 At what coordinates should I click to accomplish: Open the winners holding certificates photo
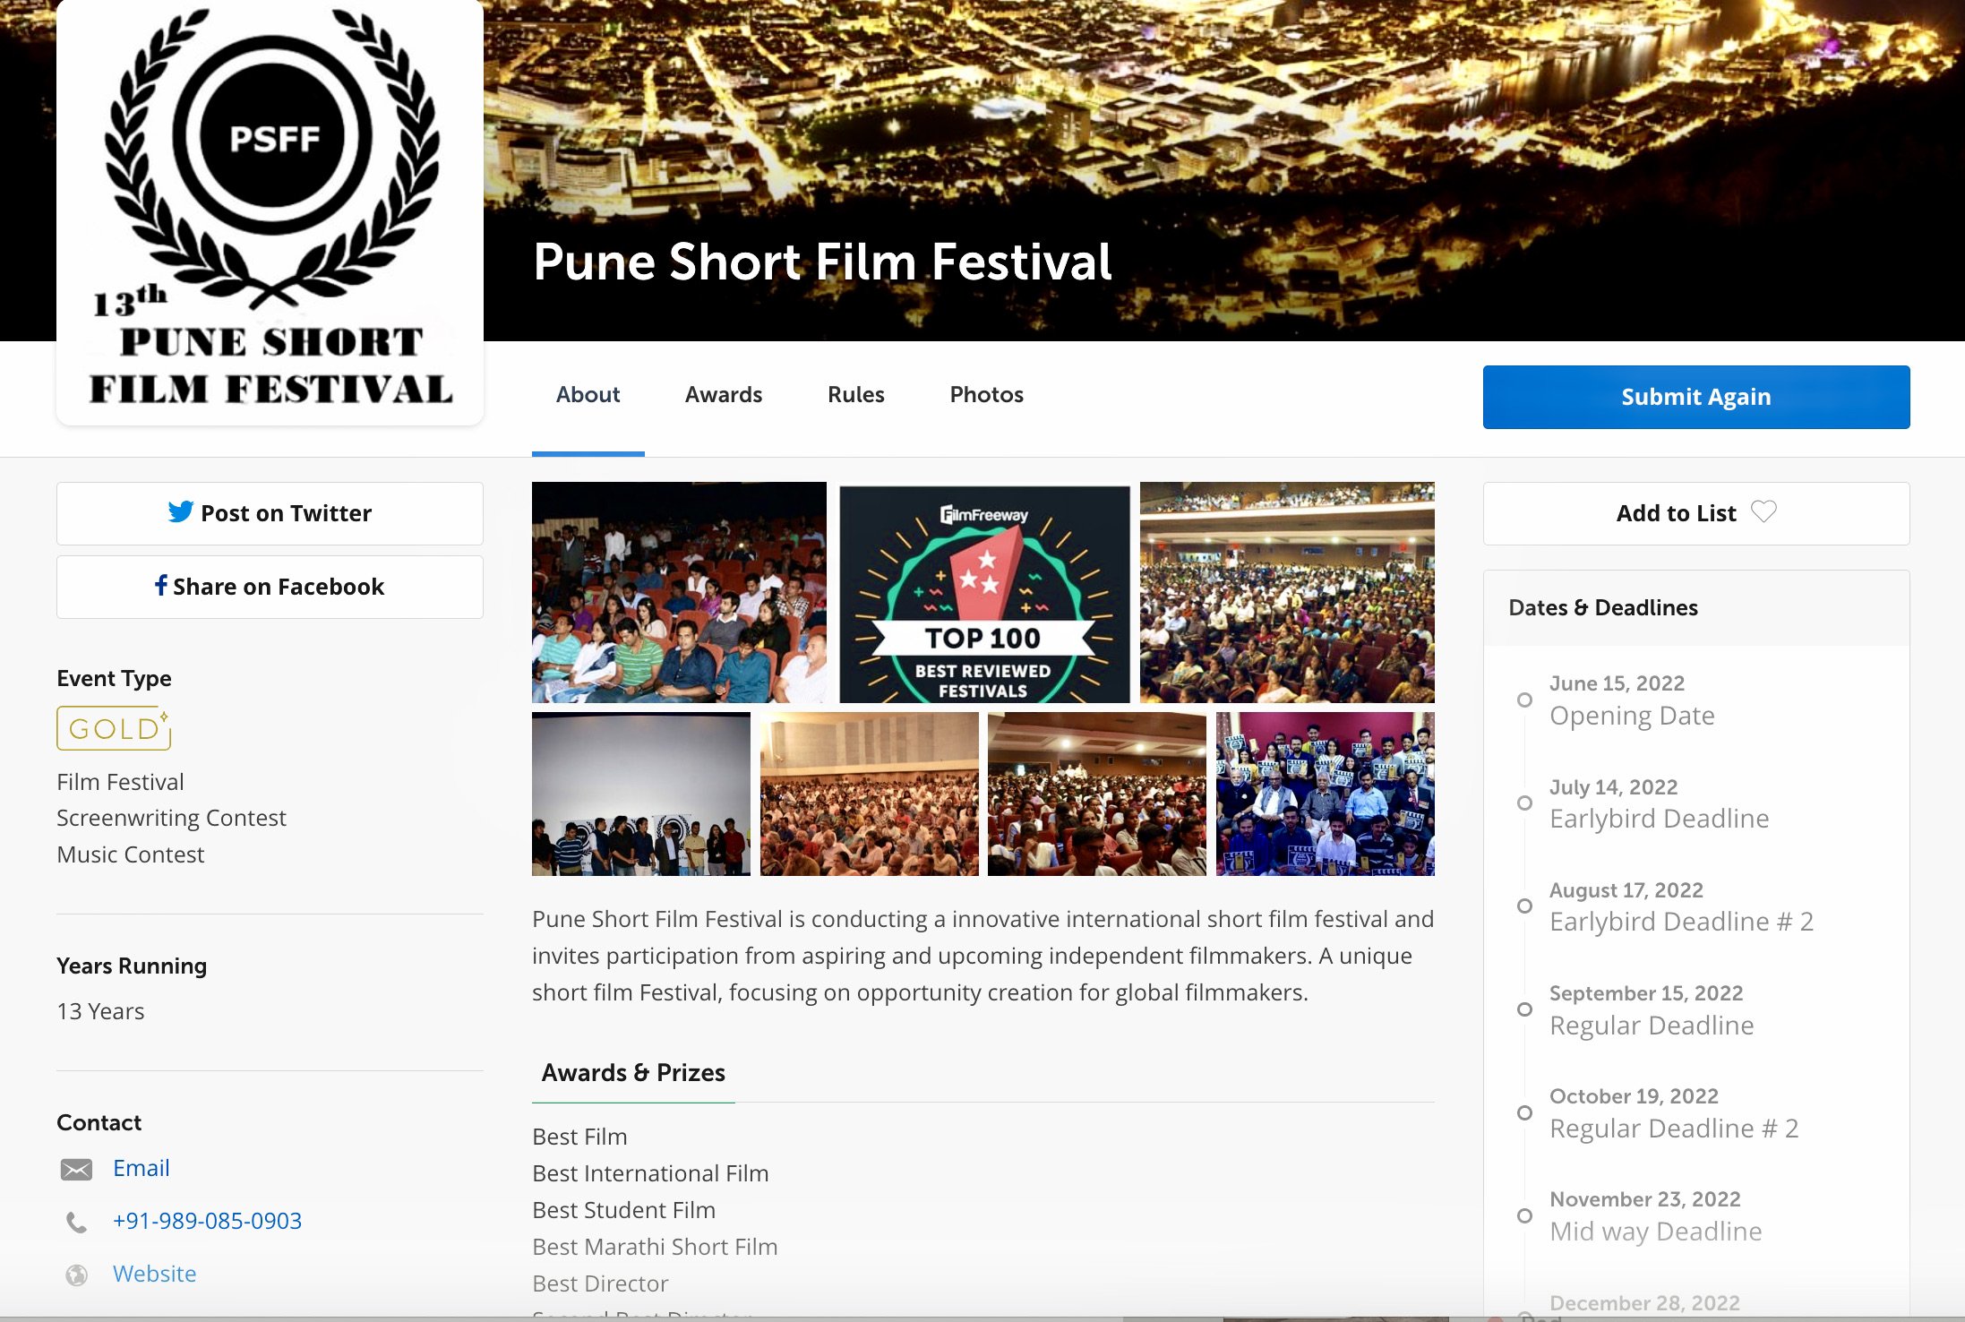[1326, 794]
